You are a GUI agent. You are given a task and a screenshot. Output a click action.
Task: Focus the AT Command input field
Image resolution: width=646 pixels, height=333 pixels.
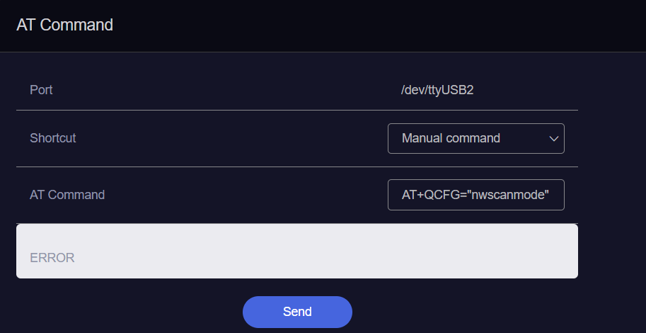pos(476,195)
